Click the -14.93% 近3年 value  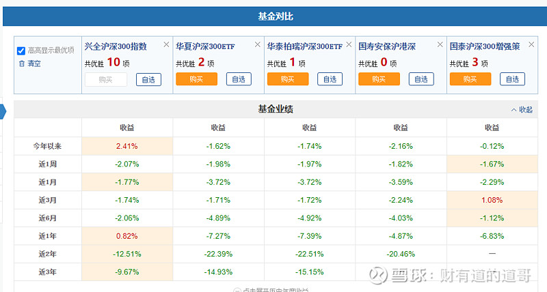coord(218,272)
